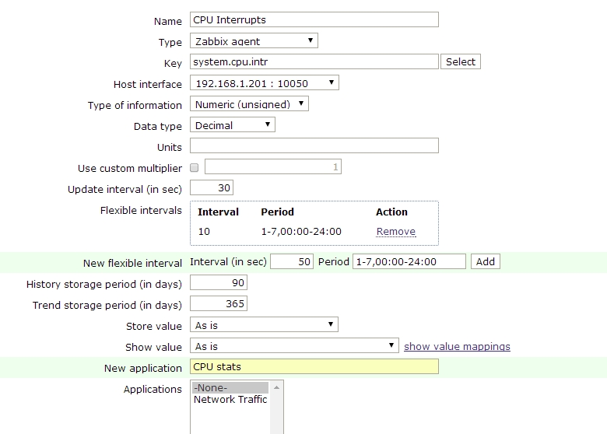Remove the flexible interval 1-7,00:00-24:00

[x=396, y=231]
